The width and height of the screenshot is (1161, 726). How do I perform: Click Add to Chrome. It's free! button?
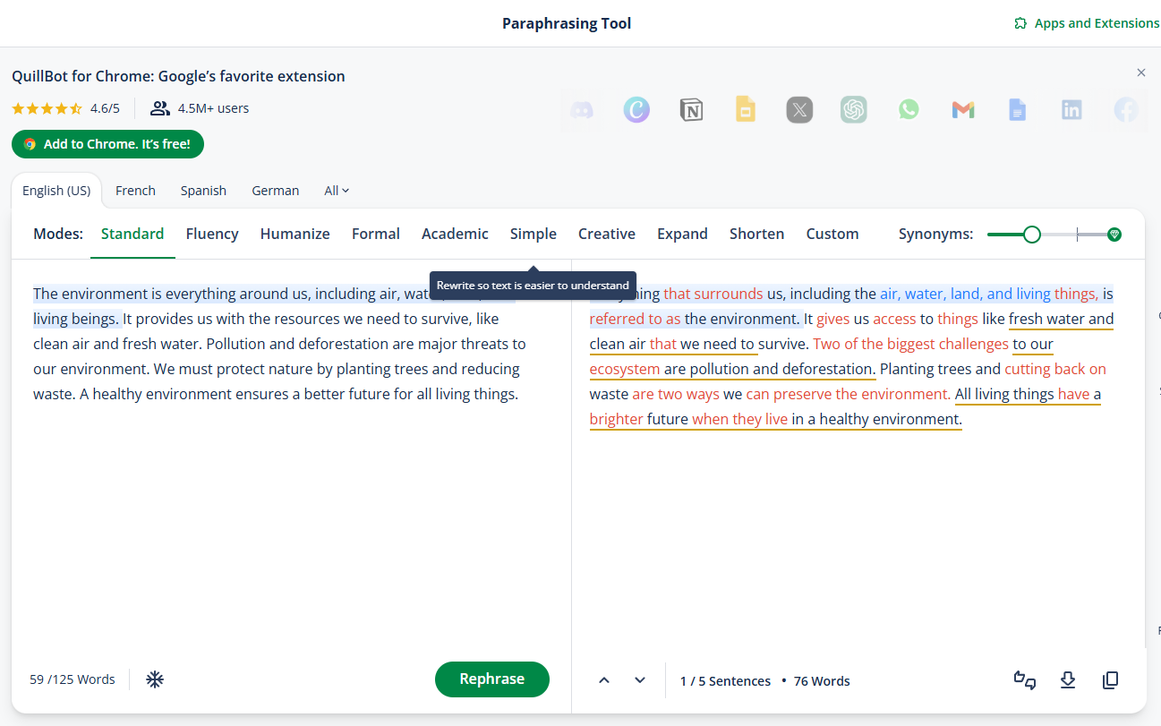point(107,143)
